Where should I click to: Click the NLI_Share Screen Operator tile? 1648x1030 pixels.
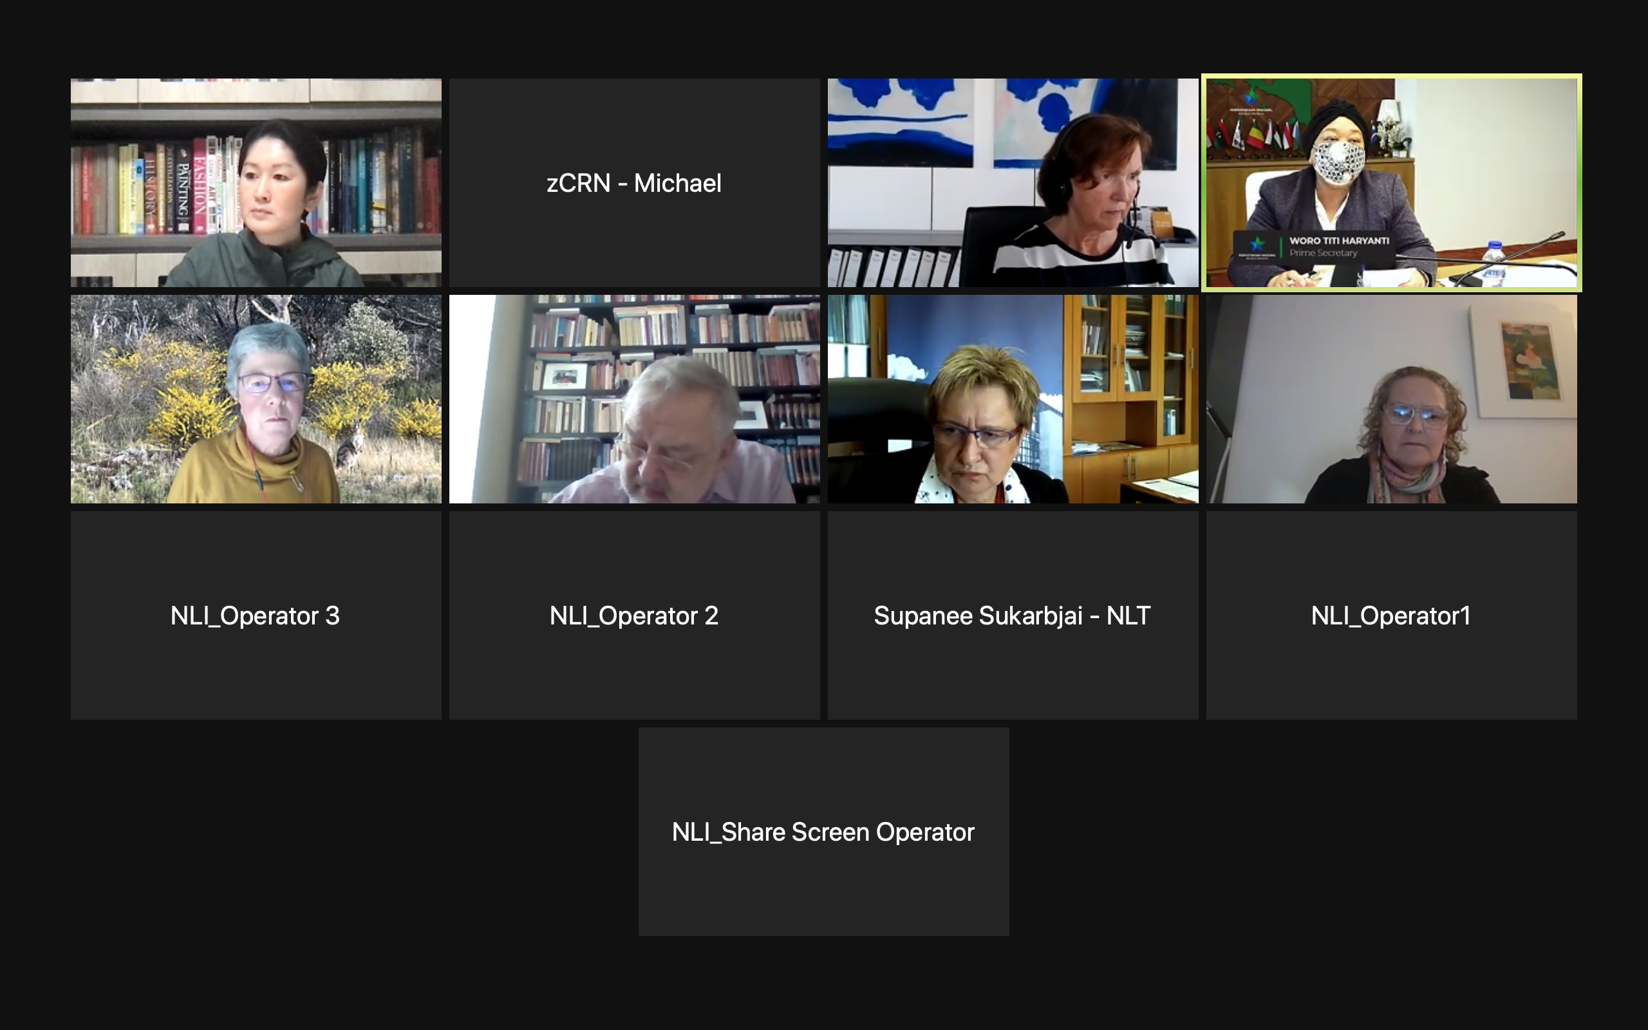(823, 831)
